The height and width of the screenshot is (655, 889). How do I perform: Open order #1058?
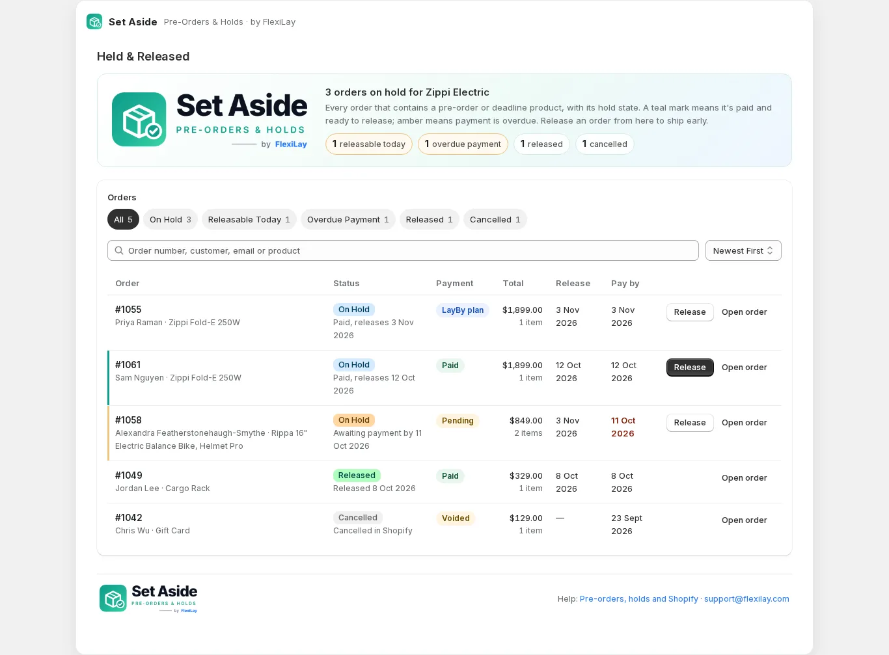coord(744,423)
